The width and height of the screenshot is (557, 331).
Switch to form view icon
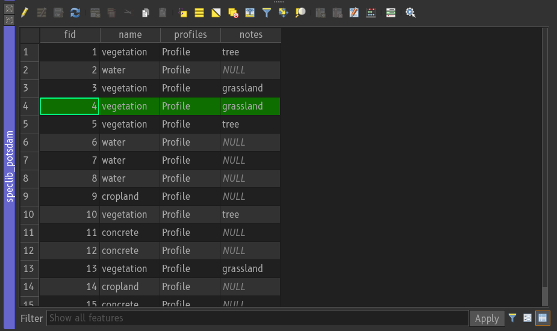(527, 318)
